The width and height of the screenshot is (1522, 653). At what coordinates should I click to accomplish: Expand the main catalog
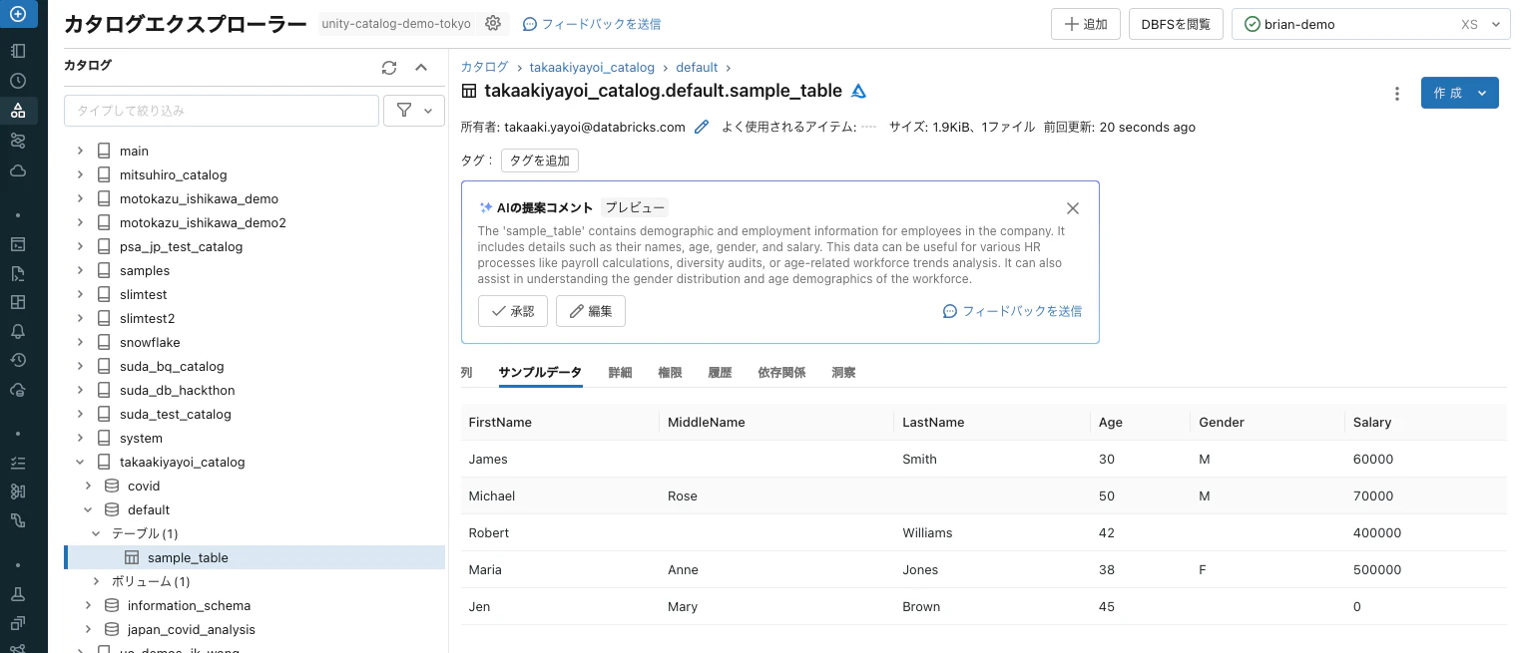(81, 151)
